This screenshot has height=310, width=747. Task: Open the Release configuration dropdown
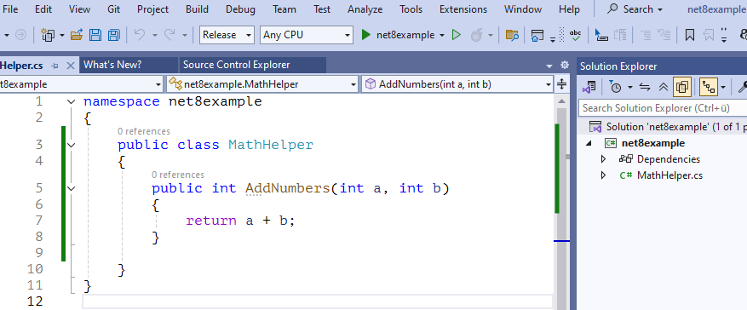pyautogui.click(x=227, y=35)
